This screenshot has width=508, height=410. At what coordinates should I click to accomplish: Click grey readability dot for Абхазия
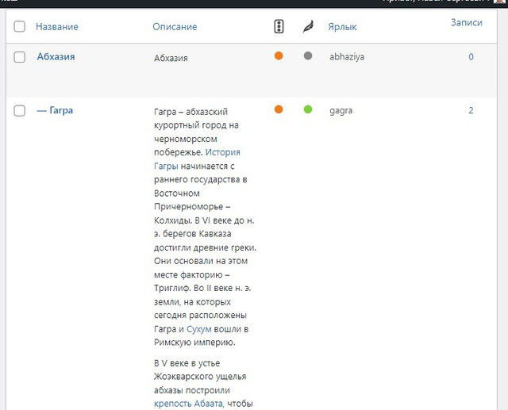[x=308, y=56]
